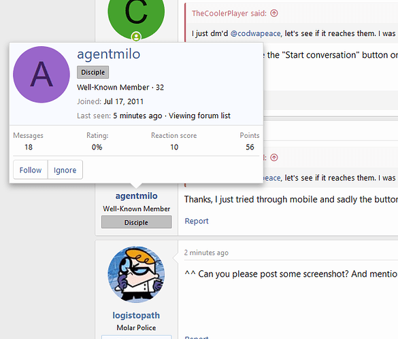Click the second quote's up-arrow icon
Screen dimensions: 398x339
click(274, 158)
